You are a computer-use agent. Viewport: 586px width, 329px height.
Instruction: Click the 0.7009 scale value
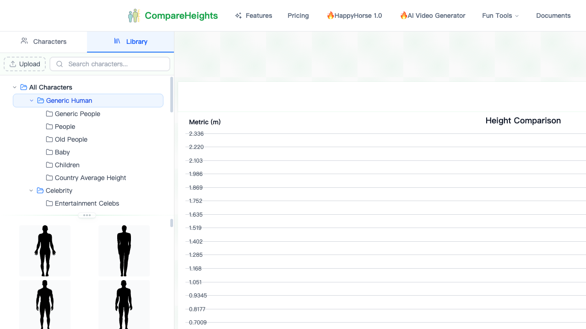[x=198, y=323]
